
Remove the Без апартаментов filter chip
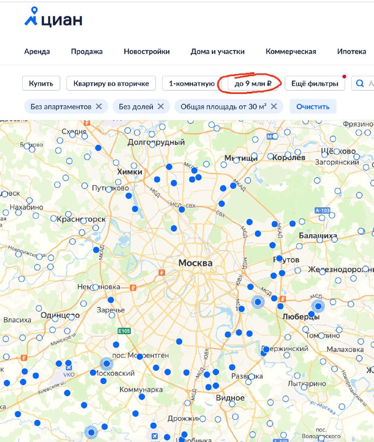pyautogui.click(x=99, y=107)
